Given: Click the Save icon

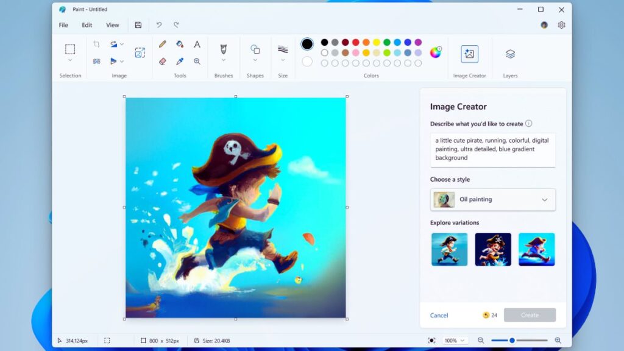Looking at the screenshot, I should tap(138, 25).
